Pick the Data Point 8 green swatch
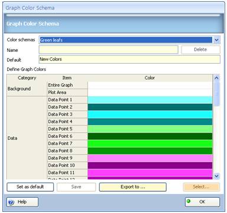This screenshot has width=227, height=213. (x=150, y=150)
